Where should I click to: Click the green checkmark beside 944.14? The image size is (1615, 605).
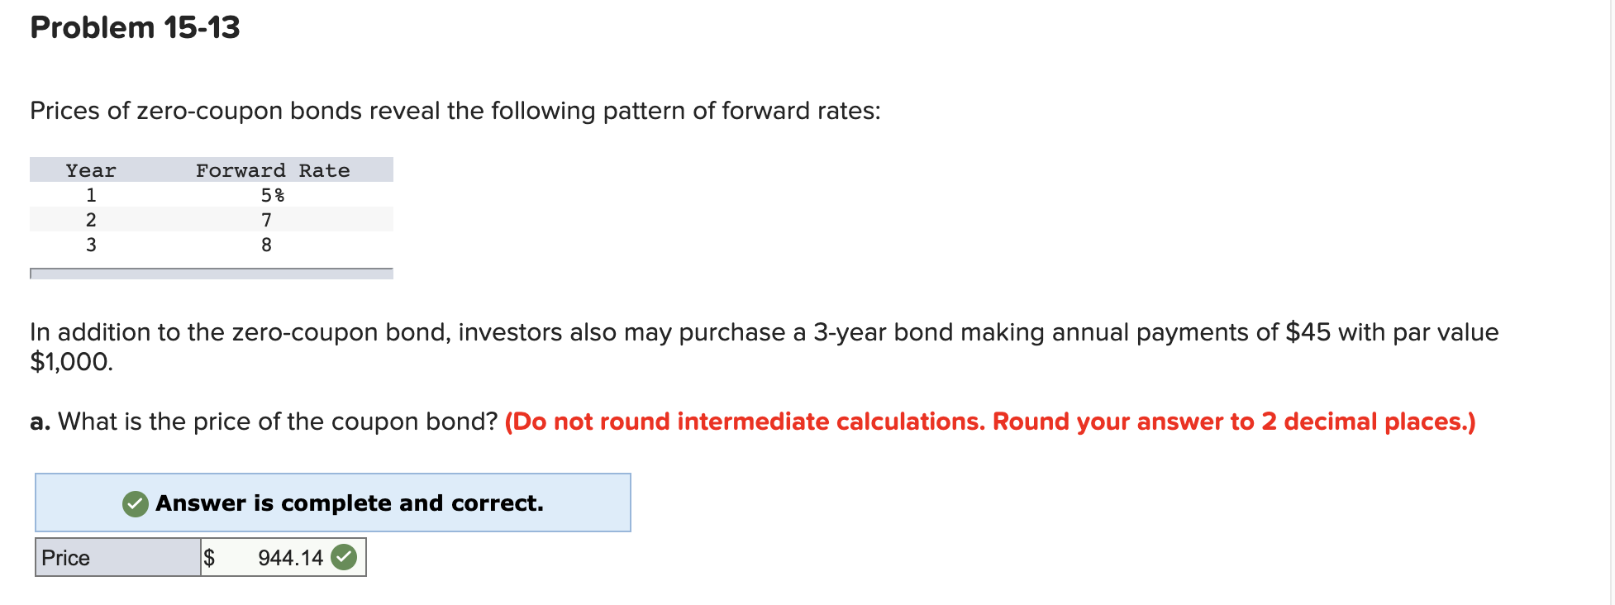coord(345,558)
